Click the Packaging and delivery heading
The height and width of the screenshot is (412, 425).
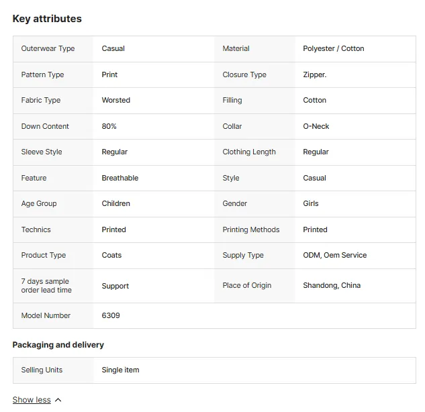[x=58, y=344]
